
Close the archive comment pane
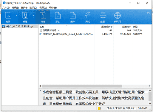point(40,90)
